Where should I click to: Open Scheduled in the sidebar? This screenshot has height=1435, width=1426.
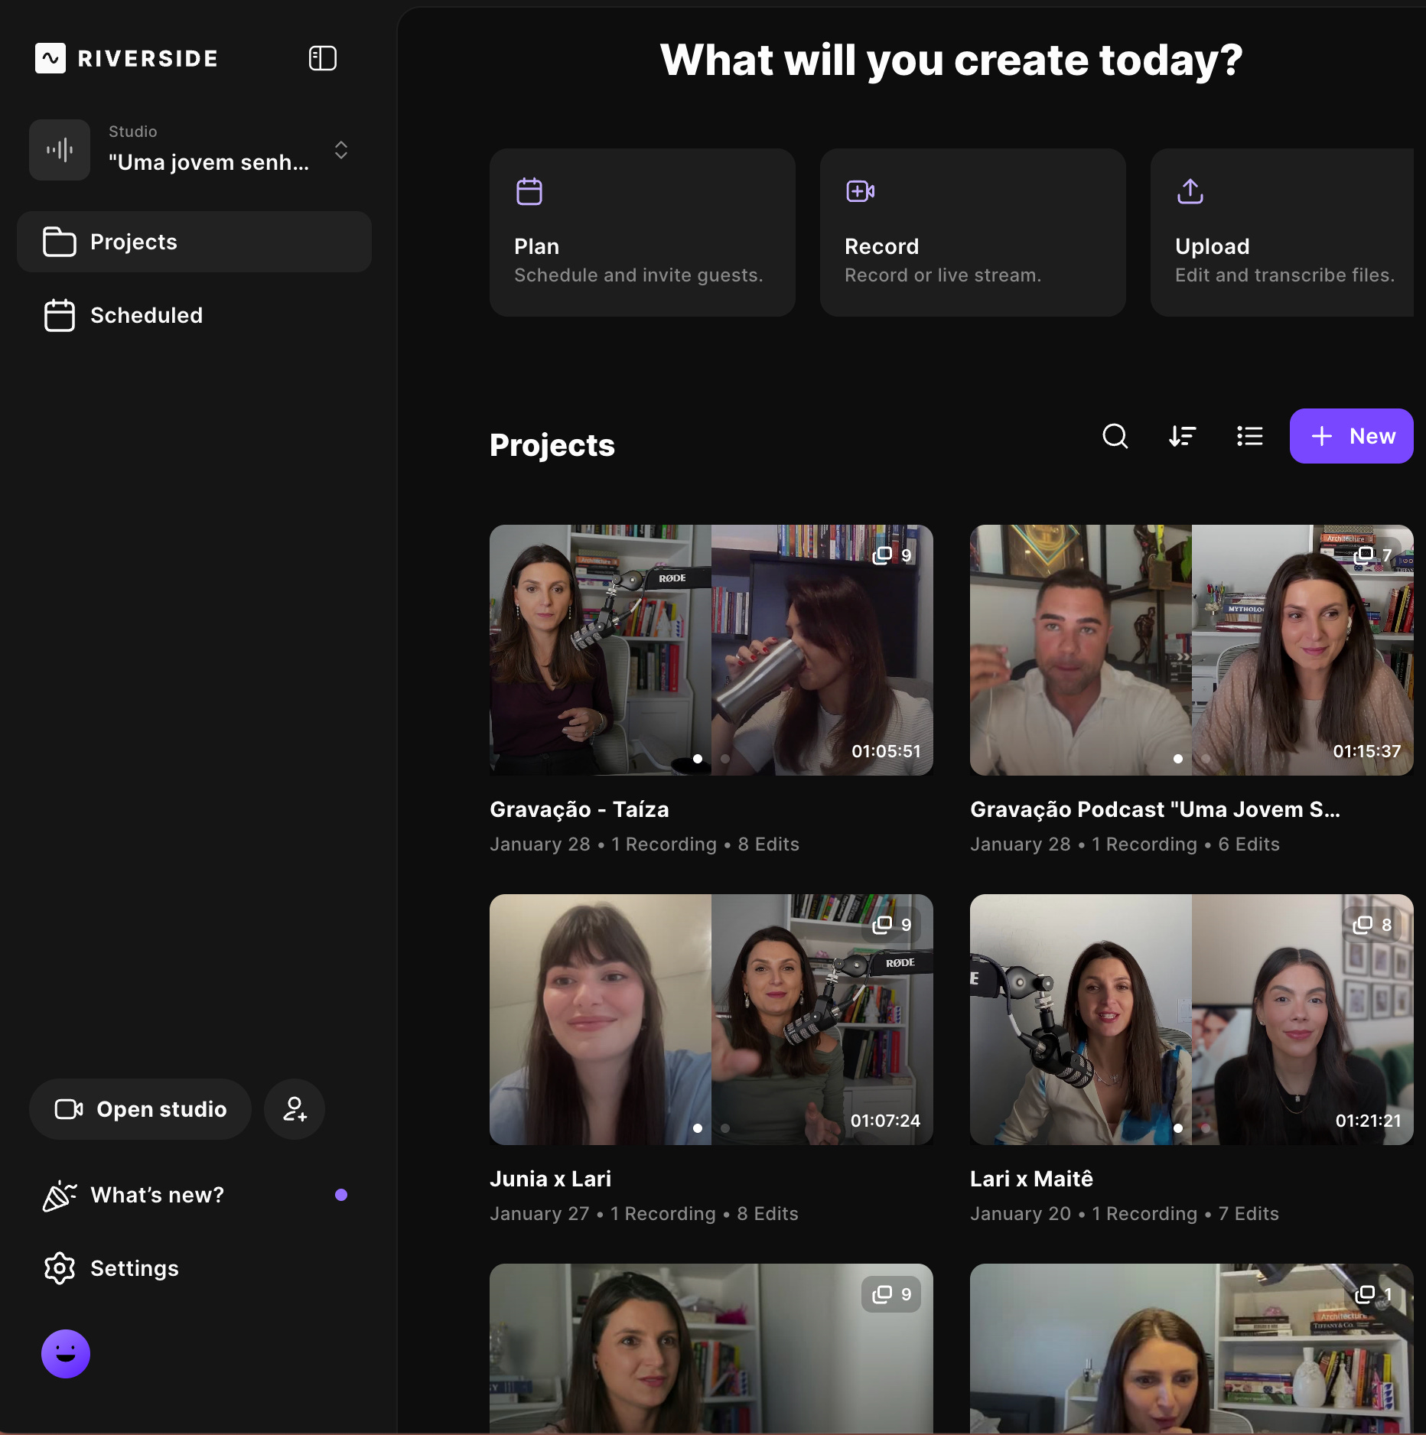194,315
